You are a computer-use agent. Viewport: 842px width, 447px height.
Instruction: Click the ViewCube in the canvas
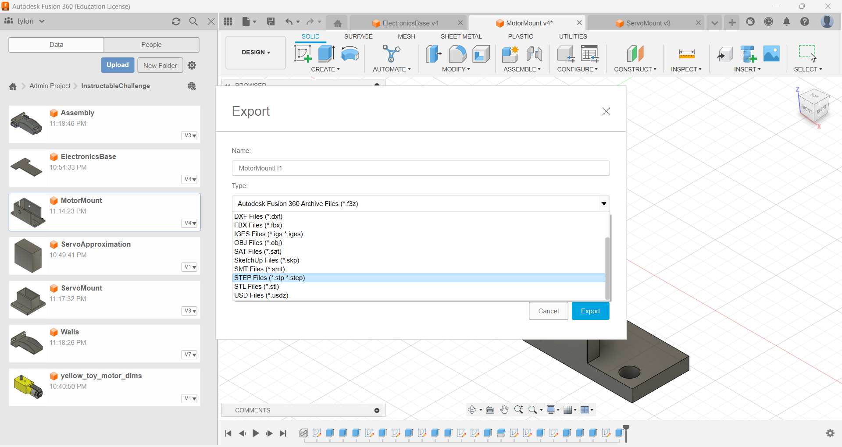click(814, 106)
